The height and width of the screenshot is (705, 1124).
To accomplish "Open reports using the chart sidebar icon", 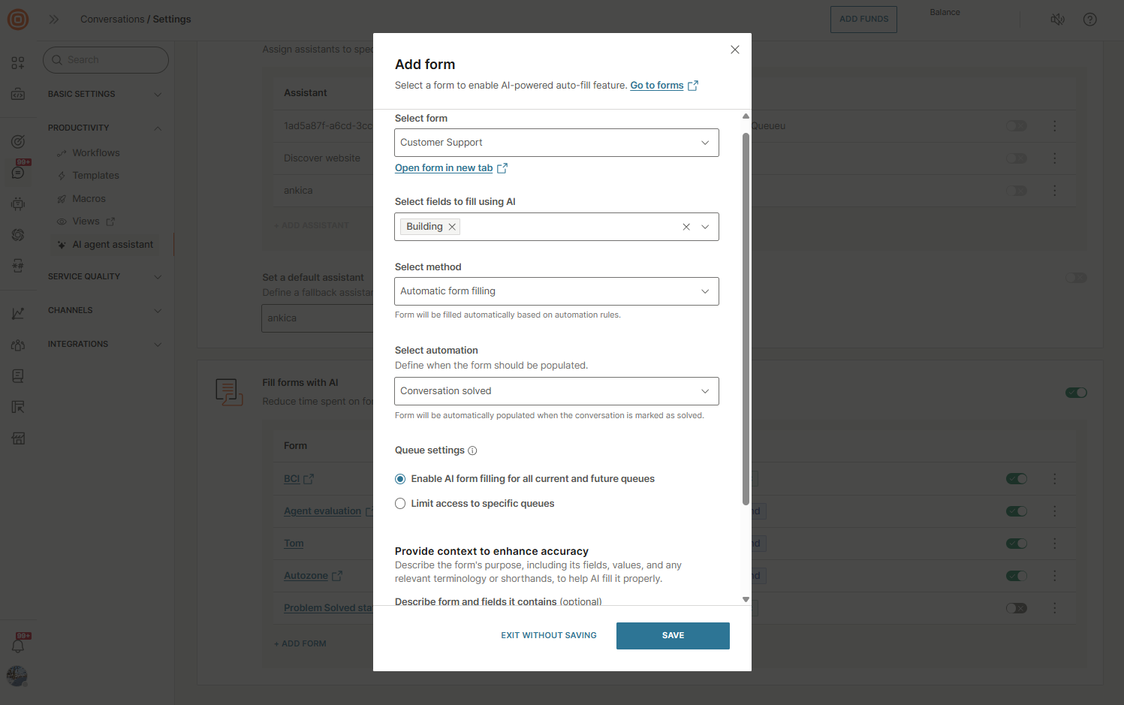I will (17, 313).
